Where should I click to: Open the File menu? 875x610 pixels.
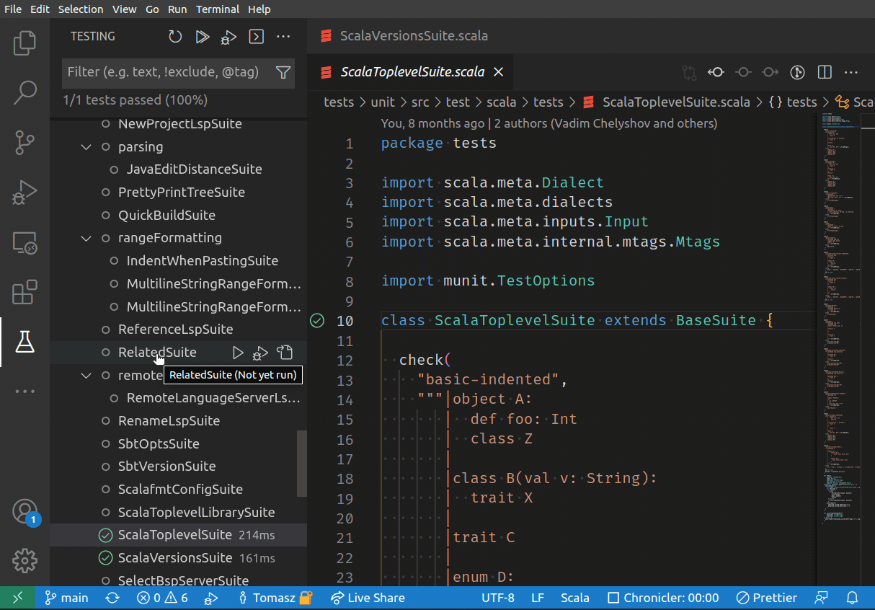[x=13, y=9]
